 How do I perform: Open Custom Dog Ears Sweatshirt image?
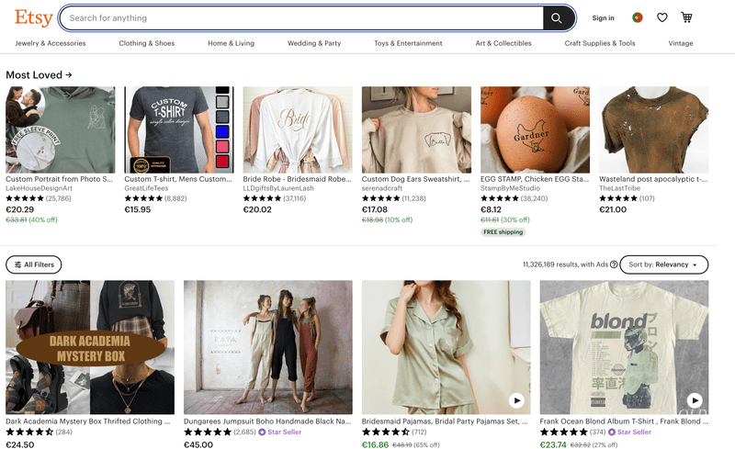(x=416, y=129)
